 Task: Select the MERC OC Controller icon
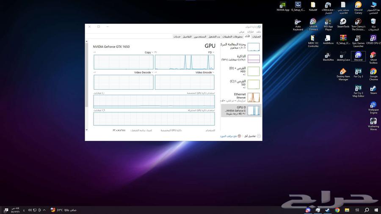313,41
